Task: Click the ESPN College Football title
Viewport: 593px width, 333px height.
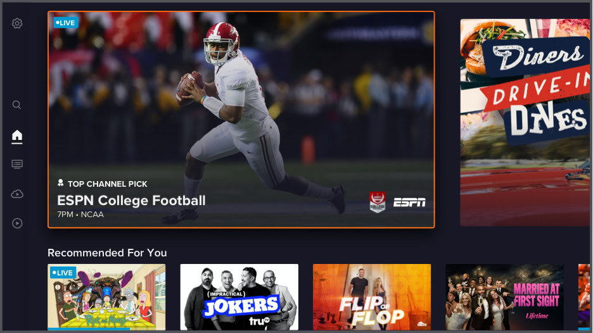Action: [131, 200]
